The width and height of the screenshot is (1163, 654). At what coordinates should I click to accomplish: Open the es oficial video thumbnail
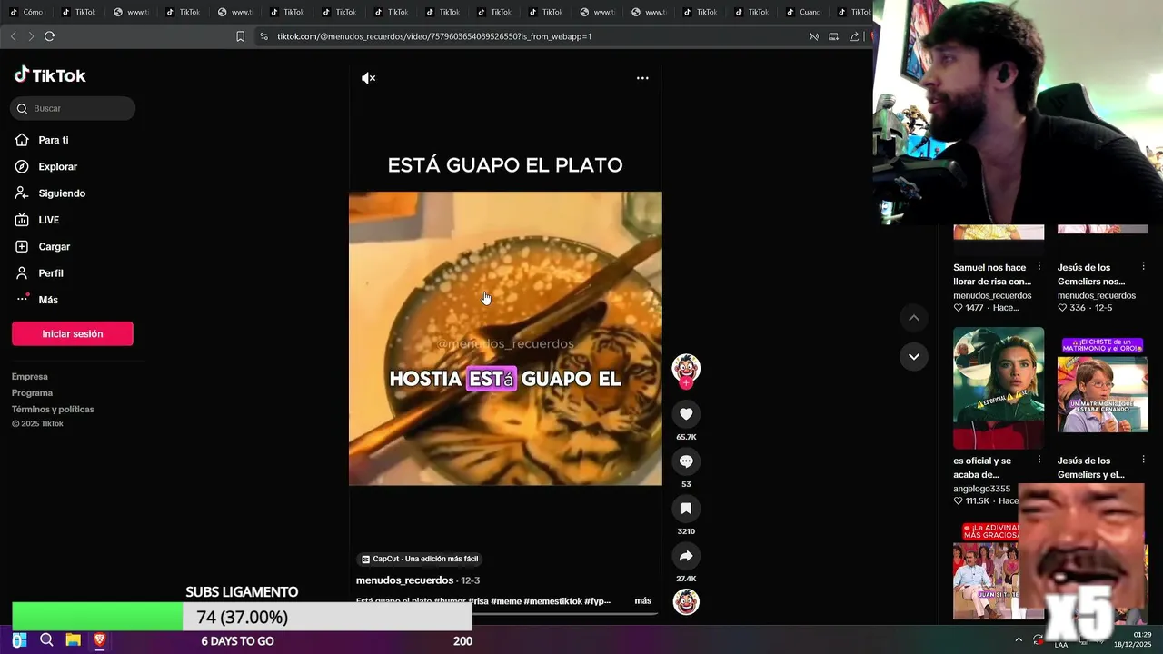[x=999, y=388]
